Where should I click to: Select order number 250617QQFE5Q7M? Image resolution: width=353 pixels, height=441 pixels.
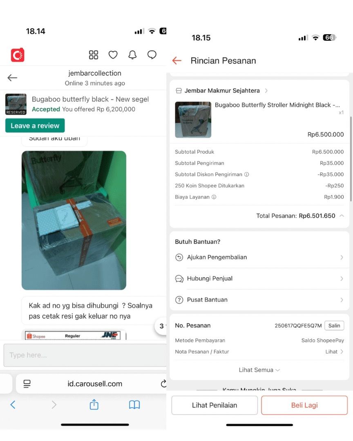coord(298,326)
